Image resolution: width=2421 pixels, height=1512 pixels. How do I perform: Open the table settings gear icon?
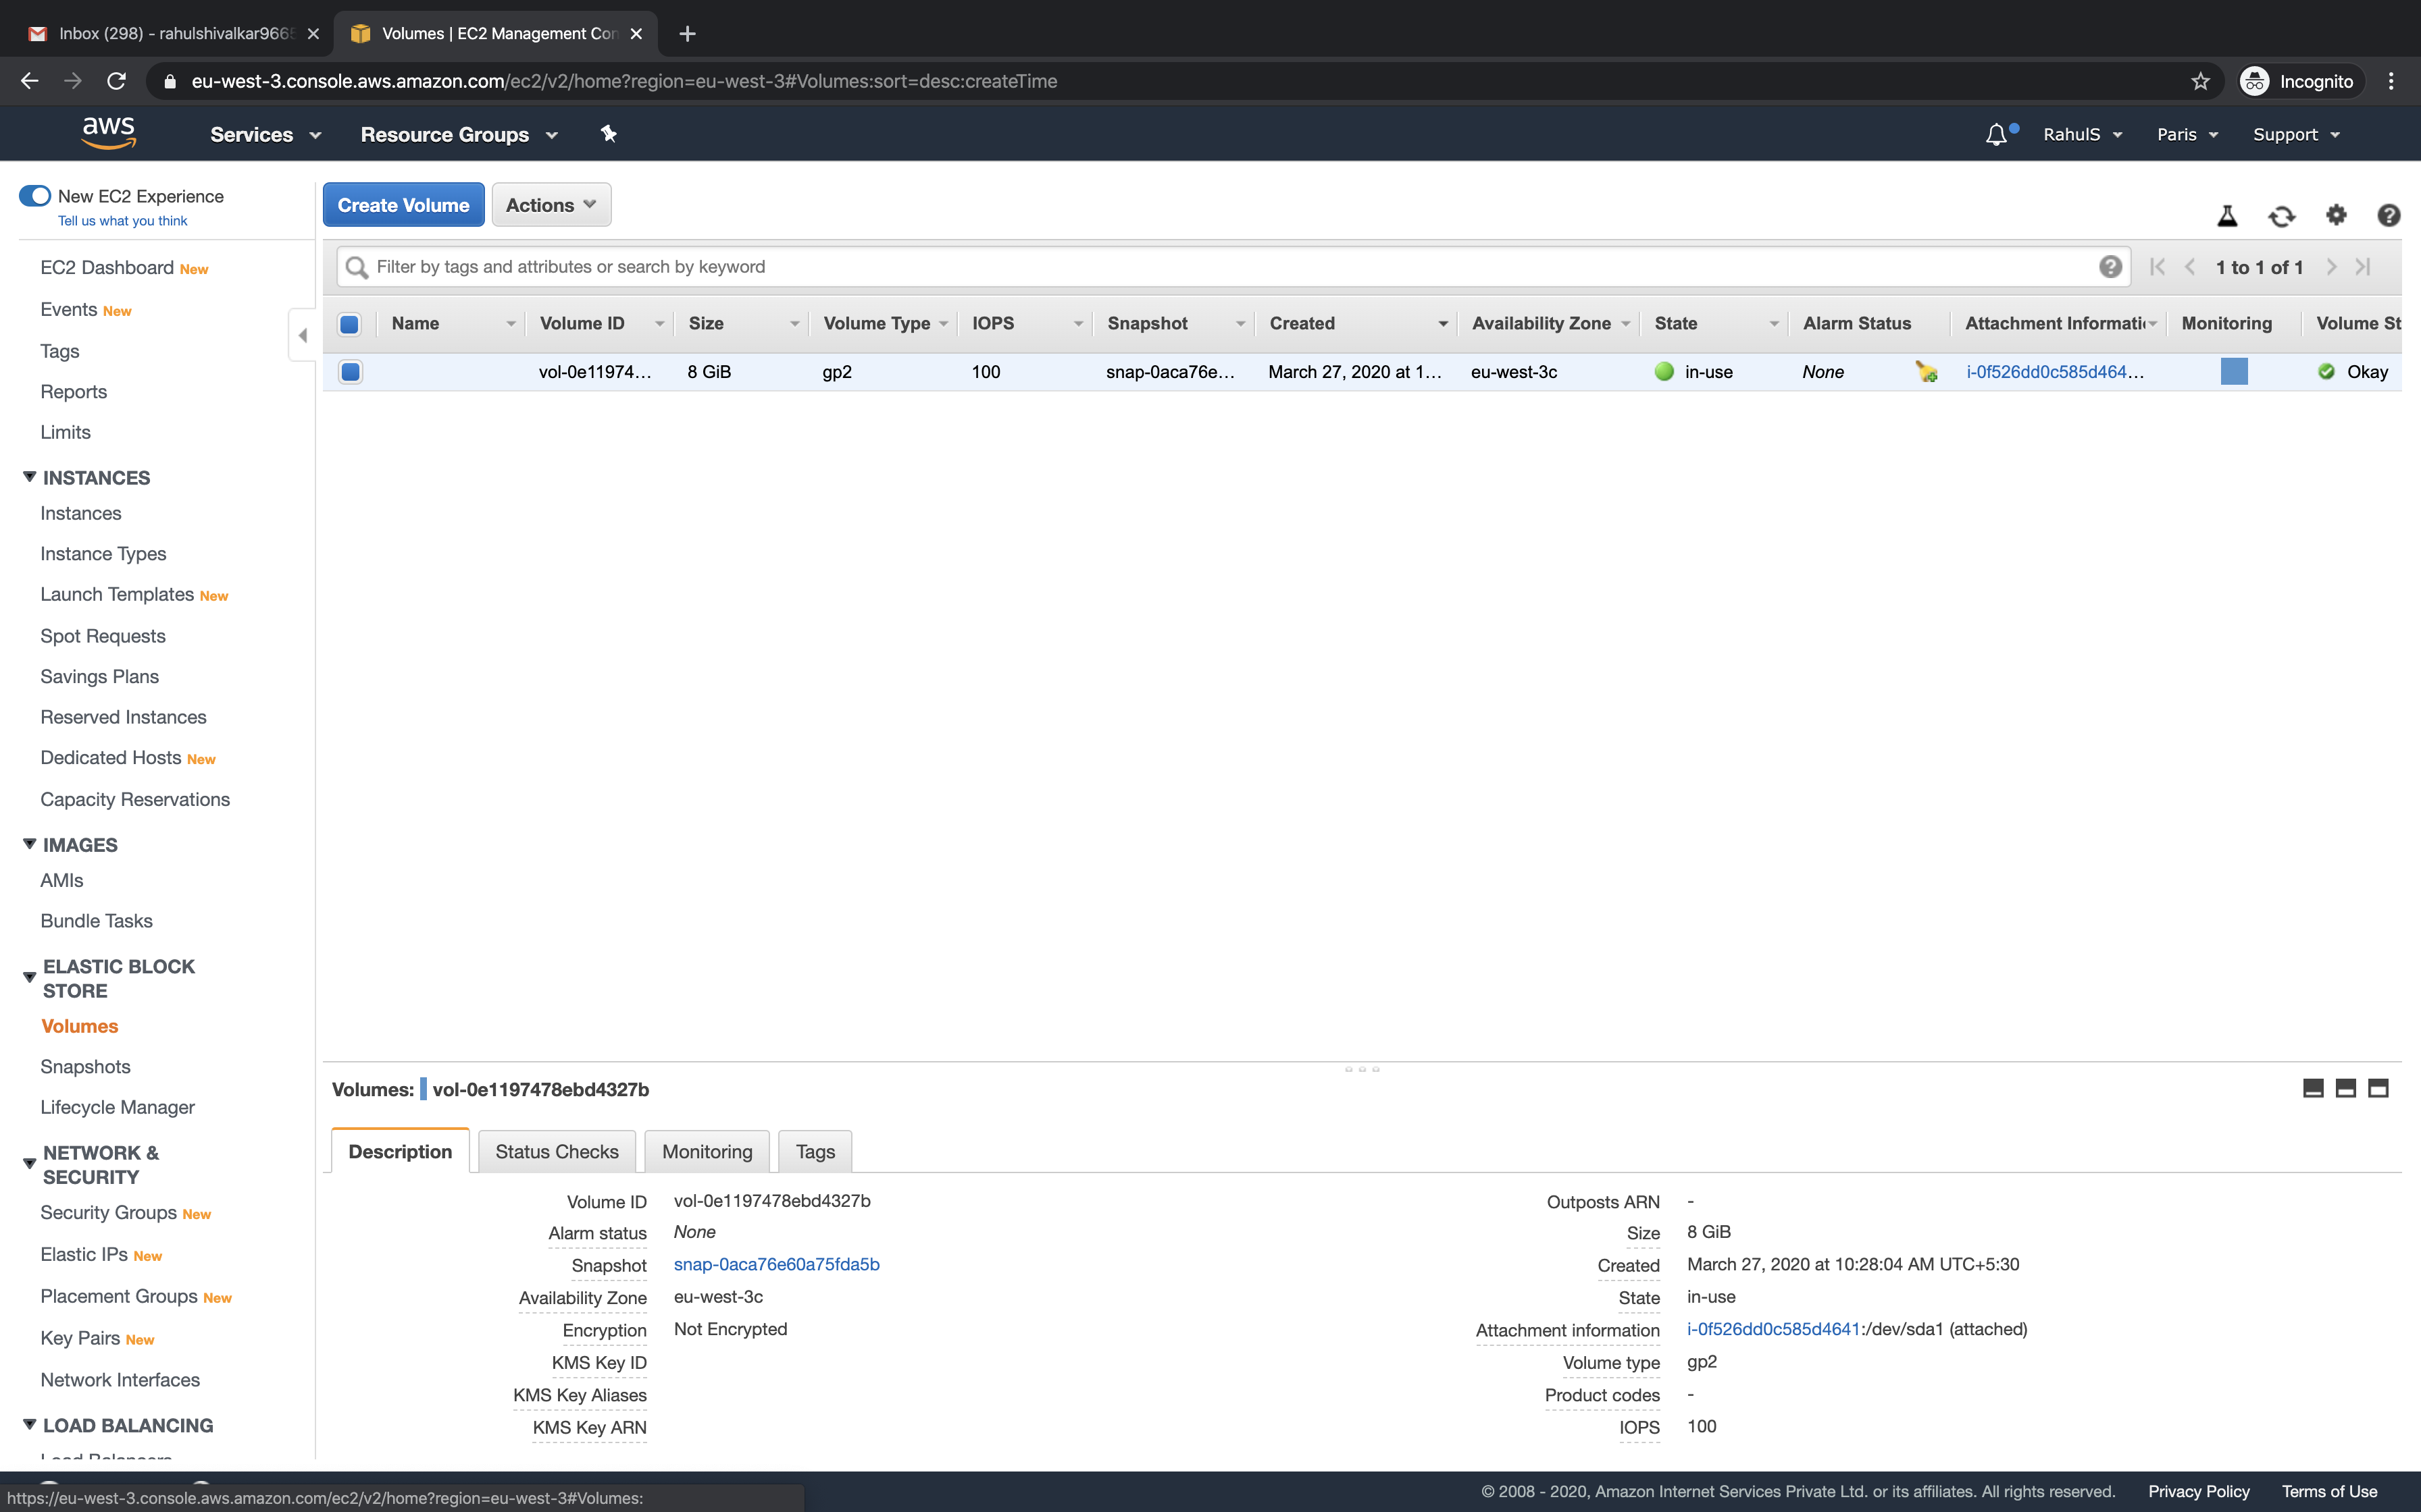coord(2335,215)
